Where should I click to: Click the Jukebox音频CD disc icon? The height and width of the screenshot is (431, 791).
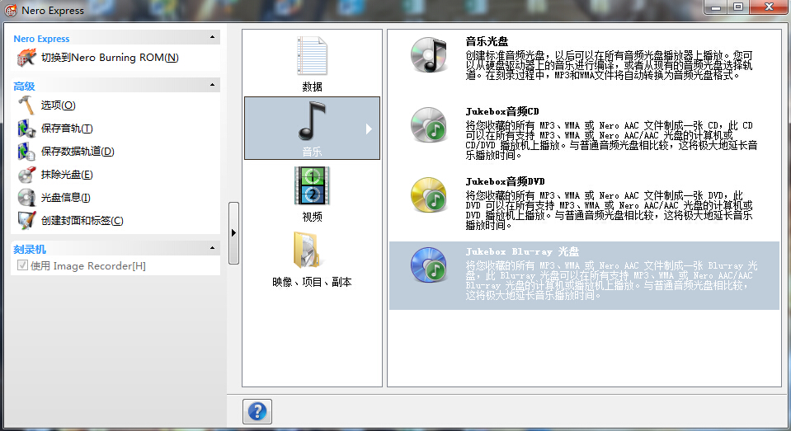click(x=429, y=125)
